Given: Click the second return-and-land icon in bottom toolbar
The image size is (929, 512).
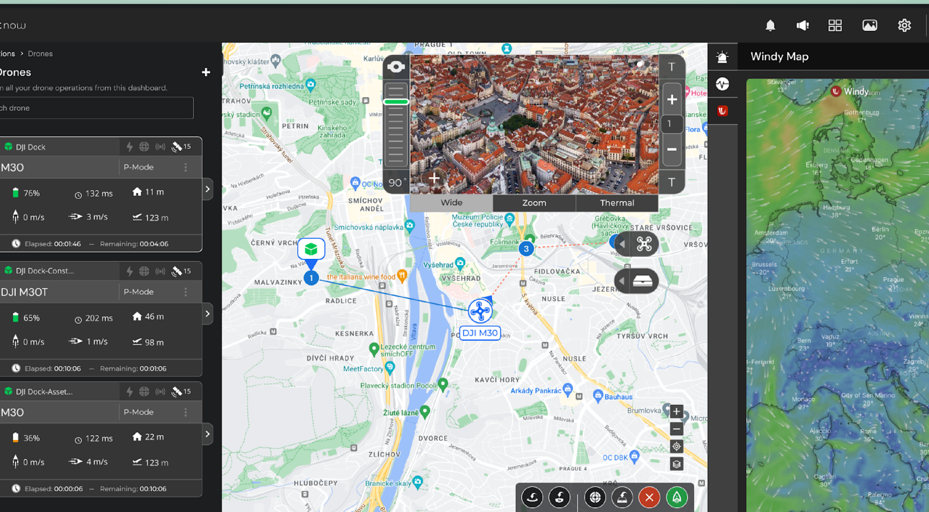Looking at the screenshot, I should pos(559,497).
